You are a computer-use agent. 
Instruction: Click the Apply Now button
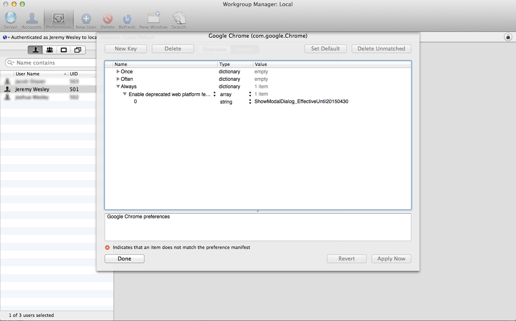tap(391, 258)
